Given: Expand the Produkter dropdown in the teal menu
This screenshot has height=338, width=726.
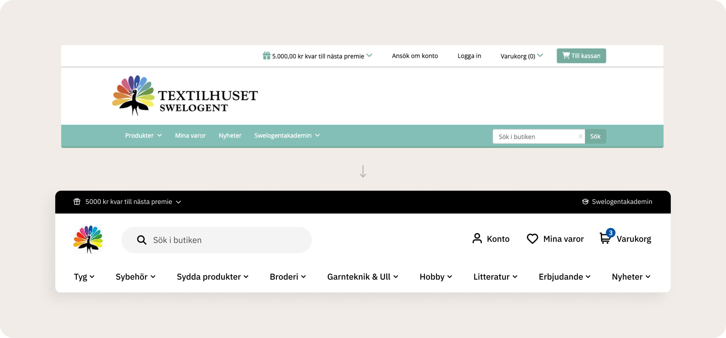Looking at the screenshot, I should pos(143,135).
